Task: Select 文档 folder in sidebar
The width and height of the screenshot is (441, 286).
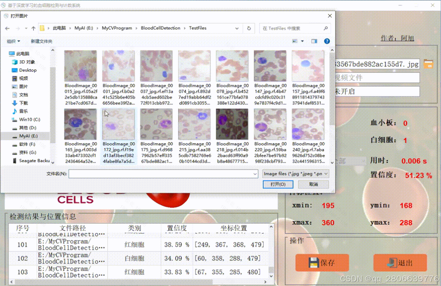Action: 20,95
